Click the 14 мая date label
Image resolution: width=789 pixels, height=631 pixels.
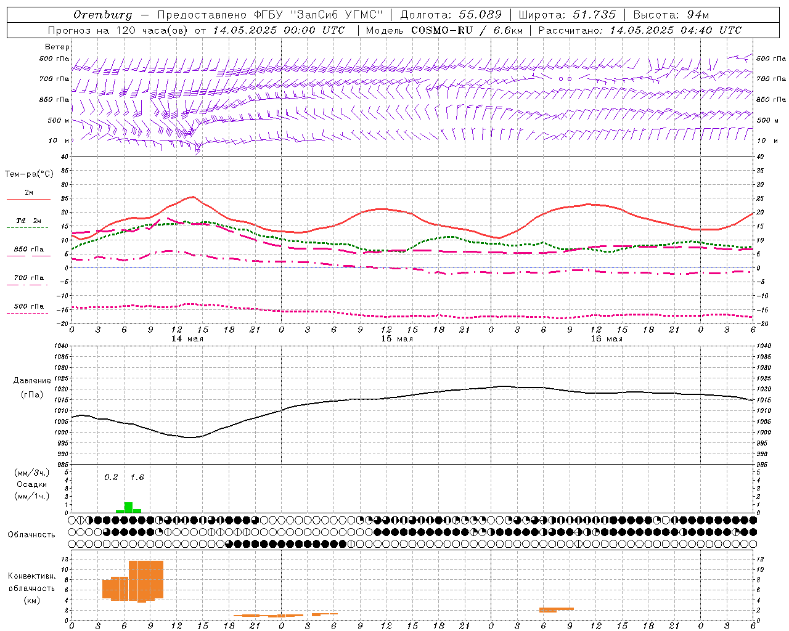click(187, 339)
